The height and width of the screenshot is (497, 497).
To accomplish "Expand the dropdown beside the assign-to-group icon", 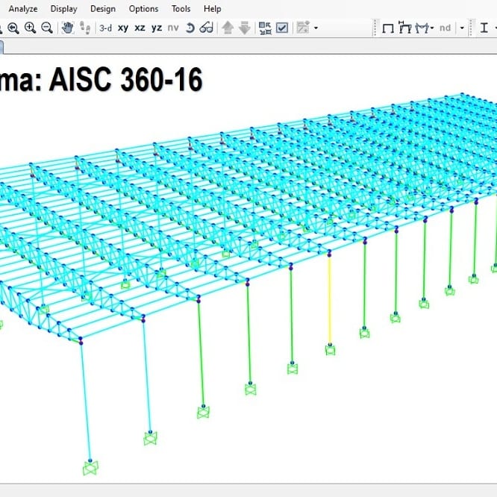I will click(316, 28).
